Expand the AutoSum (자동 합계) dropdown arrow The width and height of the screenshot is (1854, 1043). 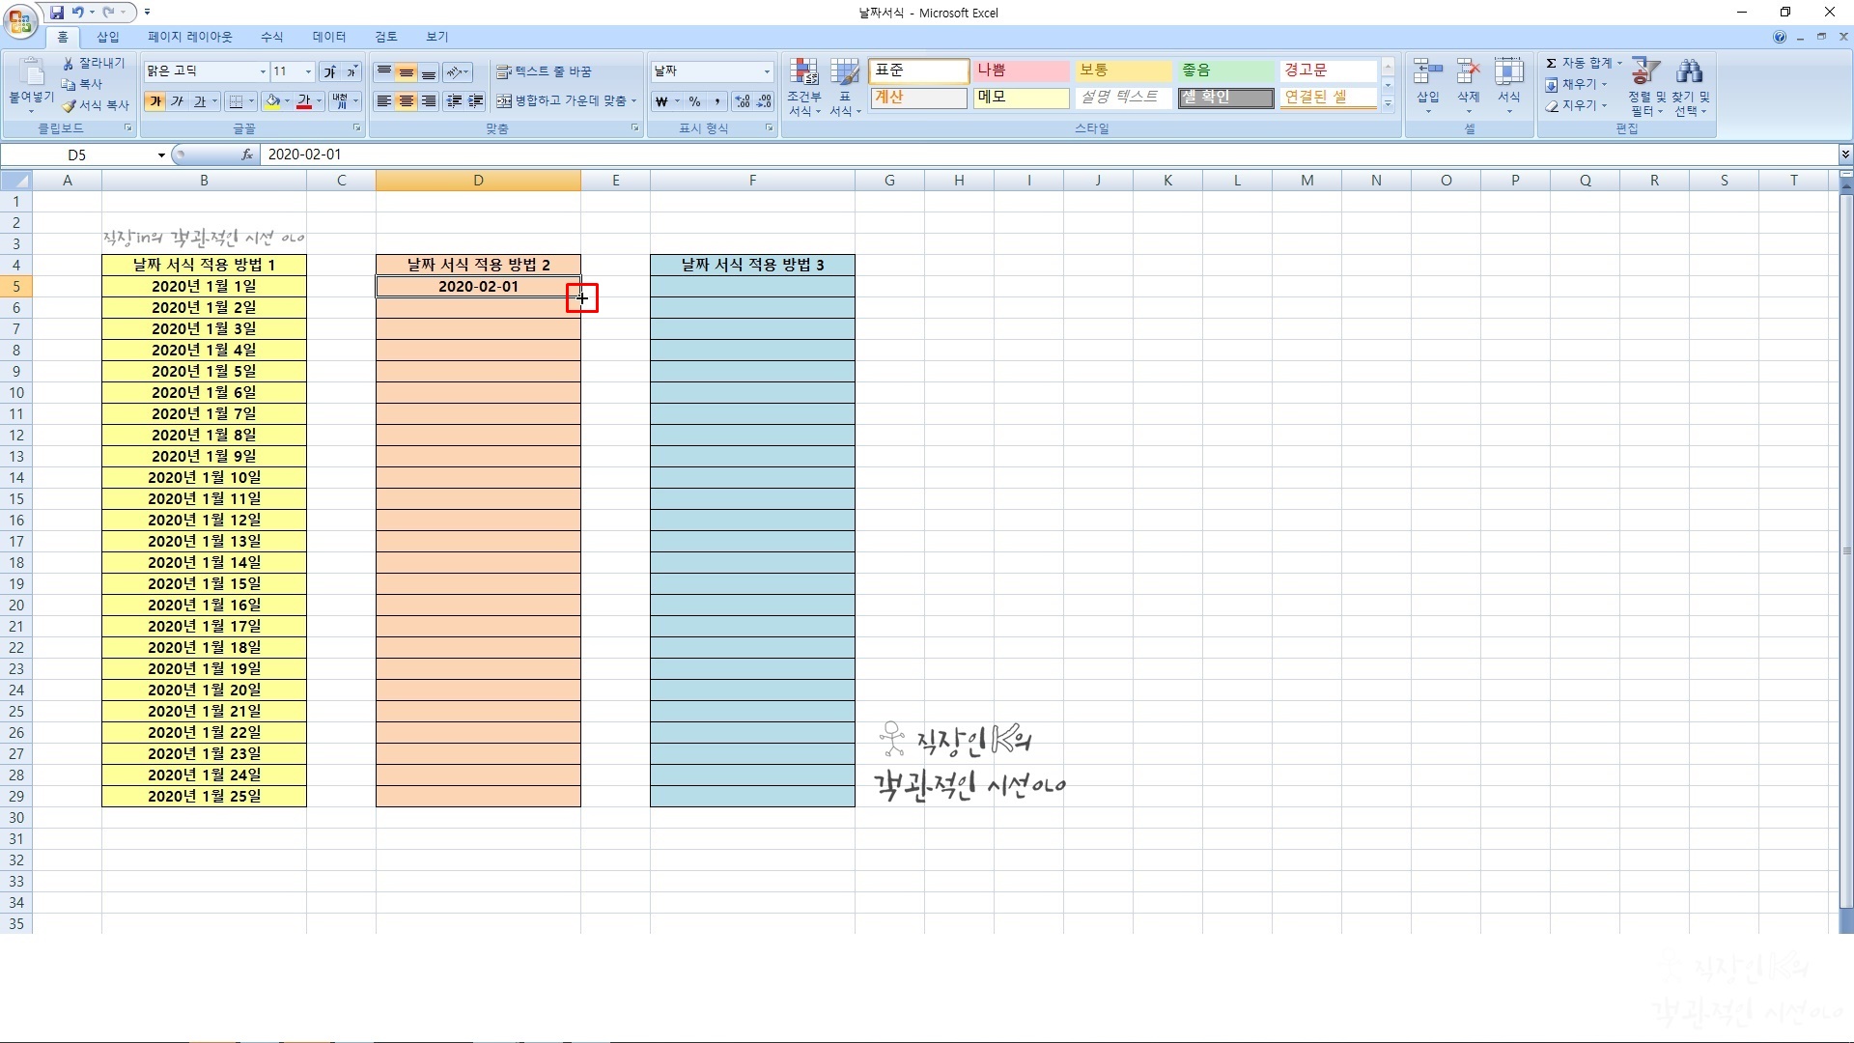[1620, 63]
